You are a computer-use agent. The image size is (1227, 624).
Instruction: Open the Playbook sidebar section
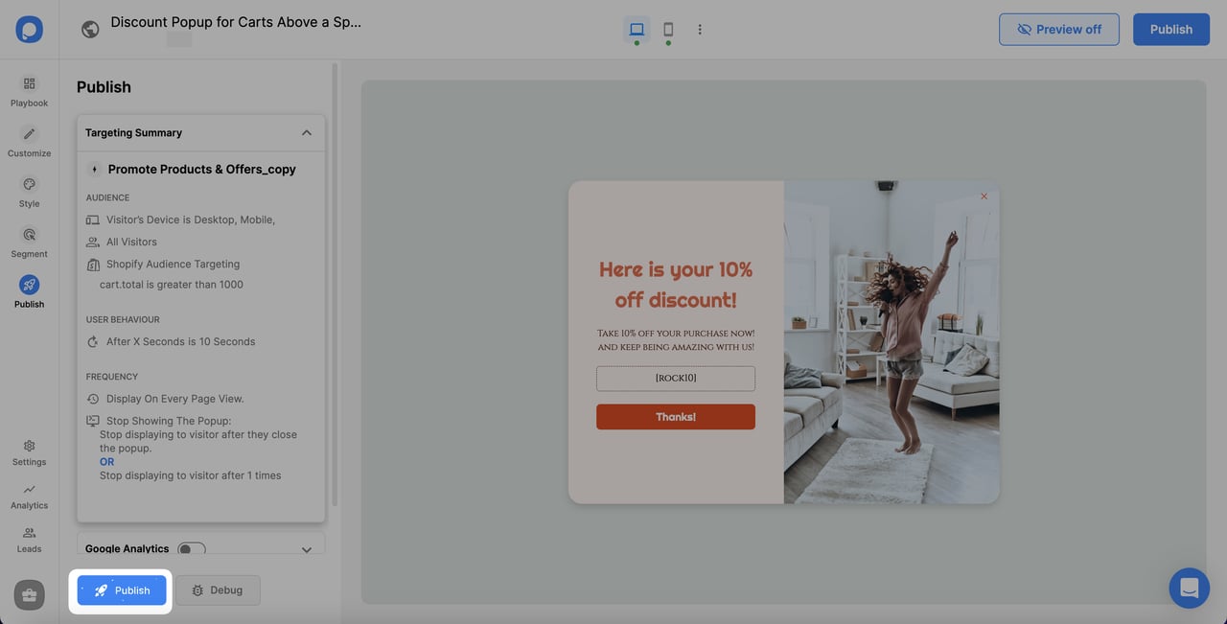point(29,91)
